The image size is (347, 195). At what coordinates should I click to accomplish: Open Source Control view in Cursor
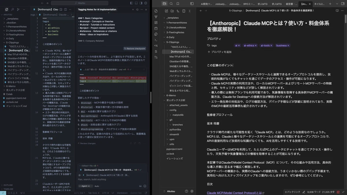click(x=18, y=10)
